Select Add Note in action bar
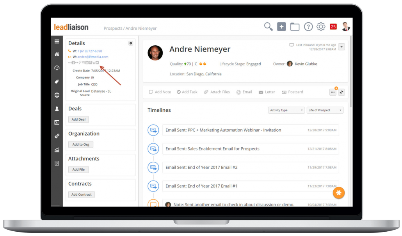Screen dimensions: 402x236 (x=160, y=92)
